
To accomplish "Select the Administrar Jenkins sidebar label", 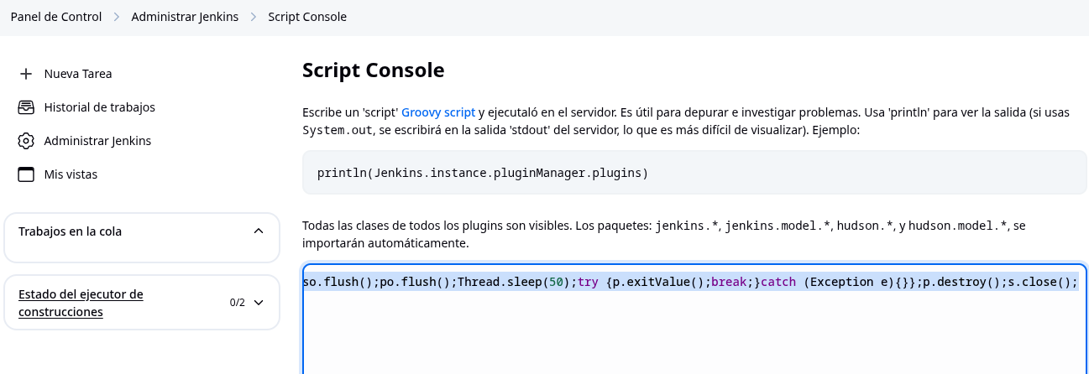I will (97, 141).
